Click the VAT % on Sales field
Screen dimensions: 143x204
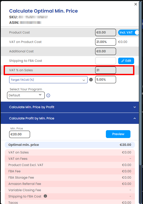click(x=106, y=70)
